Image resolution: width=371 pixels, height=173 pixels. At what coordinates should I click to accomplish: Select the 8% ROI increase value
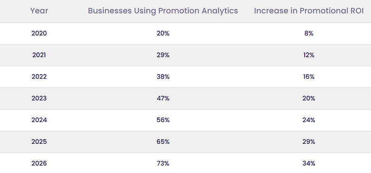pyautogui.click(x=309, y=33)
